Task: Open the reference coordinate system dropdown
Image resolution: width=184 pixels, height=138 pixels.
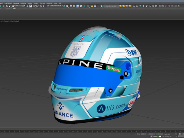Action: pos(19,6)
